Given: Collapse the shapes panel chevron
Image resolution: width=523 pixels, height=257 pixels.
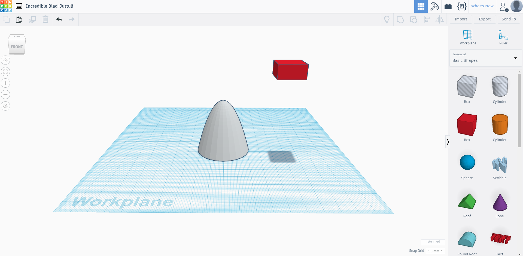Looking at the screenshot, I should click(448, 142).
